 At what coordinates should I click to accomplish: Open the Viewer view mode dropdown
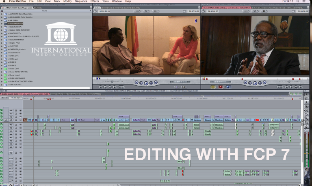(146, 11)
